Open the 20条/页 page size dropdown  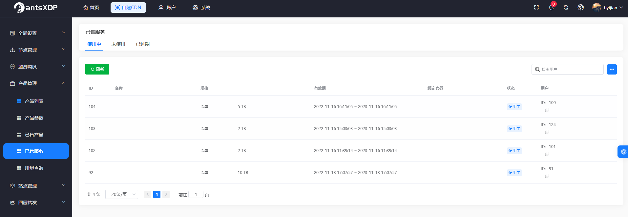[122, 194]
